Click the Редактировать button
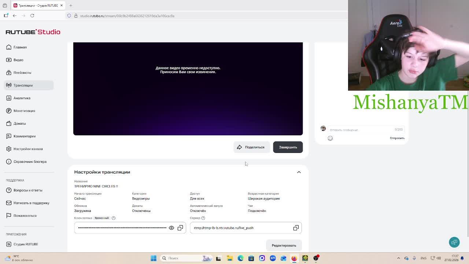Viewport: 469px width, 264px height. tap(284, 245)
